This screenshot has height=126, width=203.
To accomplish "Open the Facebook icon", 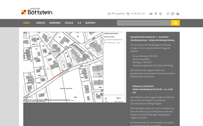I will coord(168,14).
